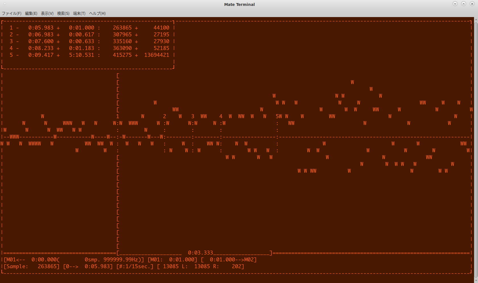Image resolution: width=478 pixels, height=283 pixels.
Task: Click the 0:03.333 time label on timeline
Action: (200, 253)
